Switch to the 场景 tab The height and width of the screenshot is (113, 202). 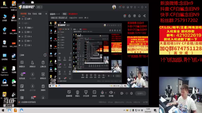point(40,14)
